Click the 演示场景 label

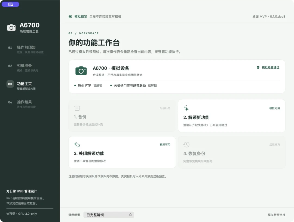point(74,215)
